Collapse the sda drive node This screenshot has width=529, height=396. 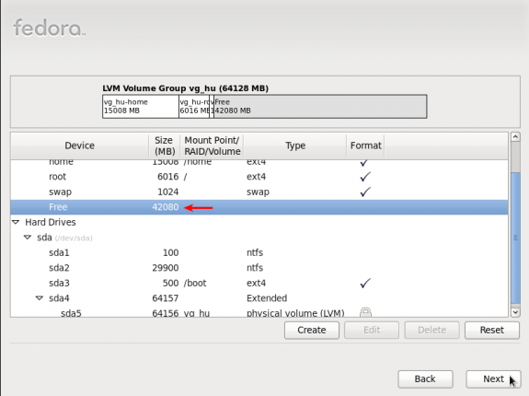click(x=28, y=238)
